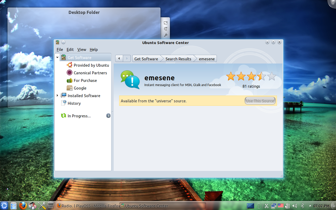Click the emesene breadcrumb button
336x210 pixels.
(x=207, y=59)
